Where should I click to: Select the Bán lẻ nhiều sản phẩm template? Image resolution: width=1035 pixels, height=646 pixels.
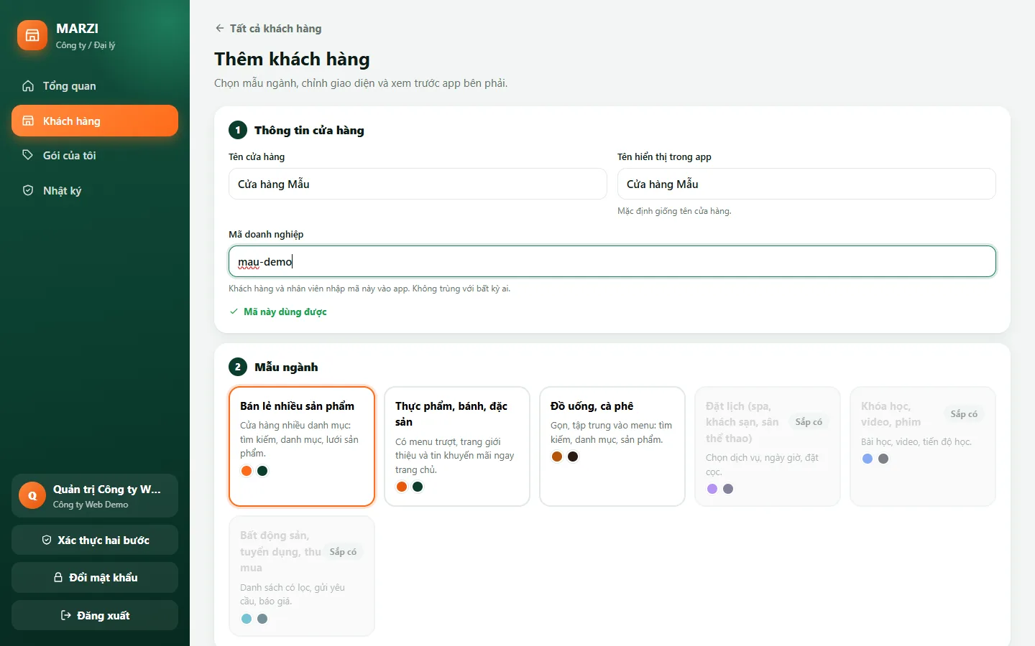click(x=302, y=446)
